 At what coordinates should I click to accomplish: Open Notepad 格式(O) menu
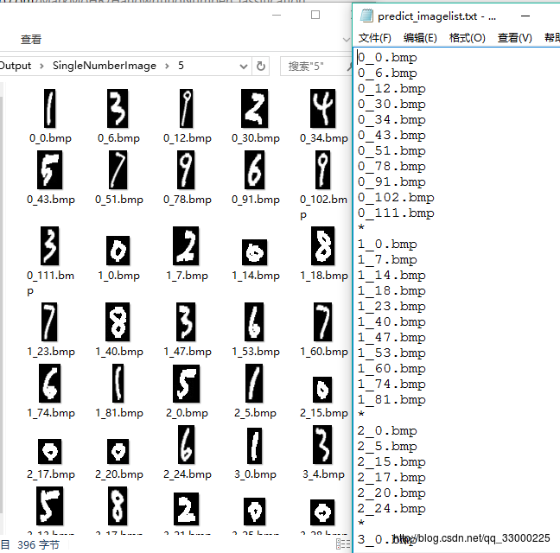[468, 37]
